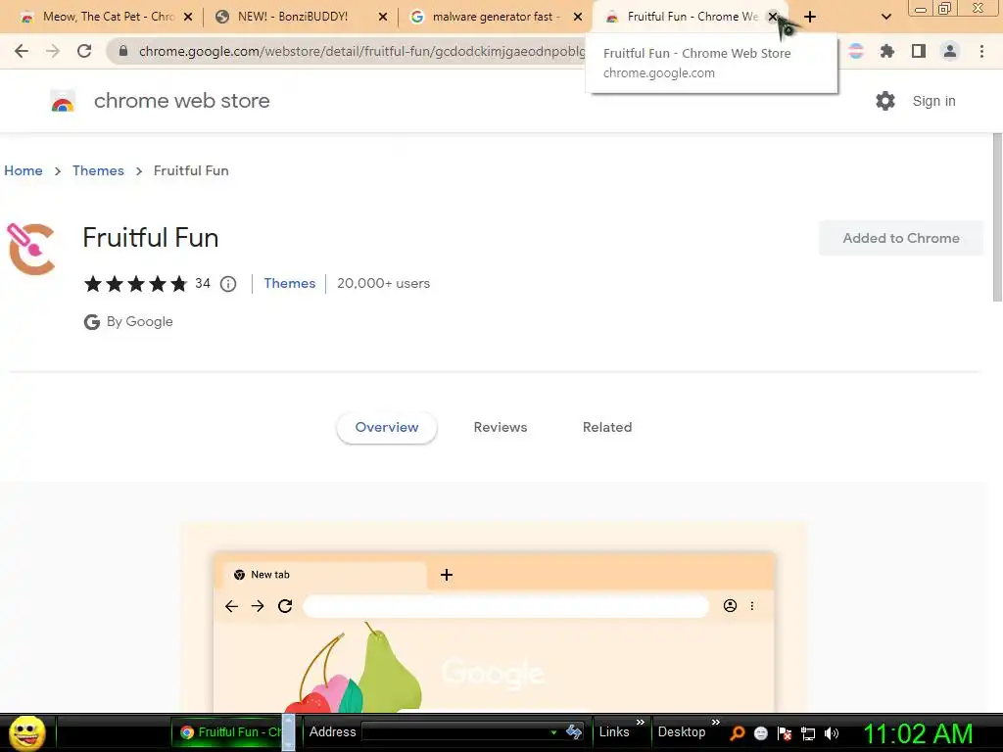
Task: Close the Fruitful Fun tab
Action: pos(773,17)
